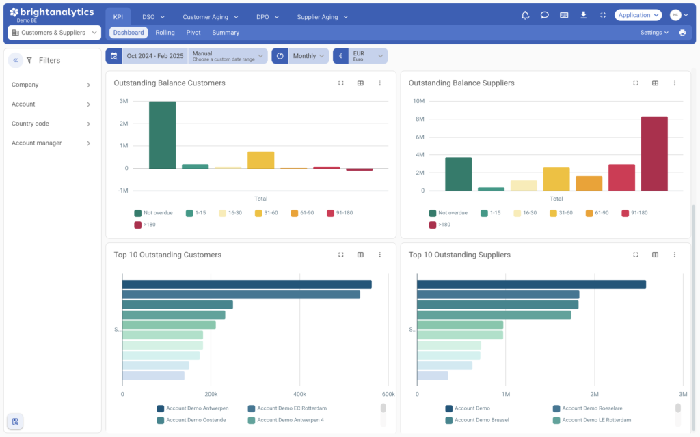700x437 pixels.
Task: Open the Application dropdown
Action: pyautogui.click(x=638, y=15)
